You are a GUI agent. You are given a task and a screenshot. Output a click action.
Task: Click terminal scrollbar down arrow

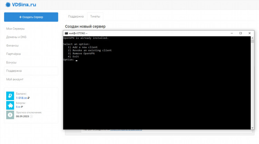[252, 128]
